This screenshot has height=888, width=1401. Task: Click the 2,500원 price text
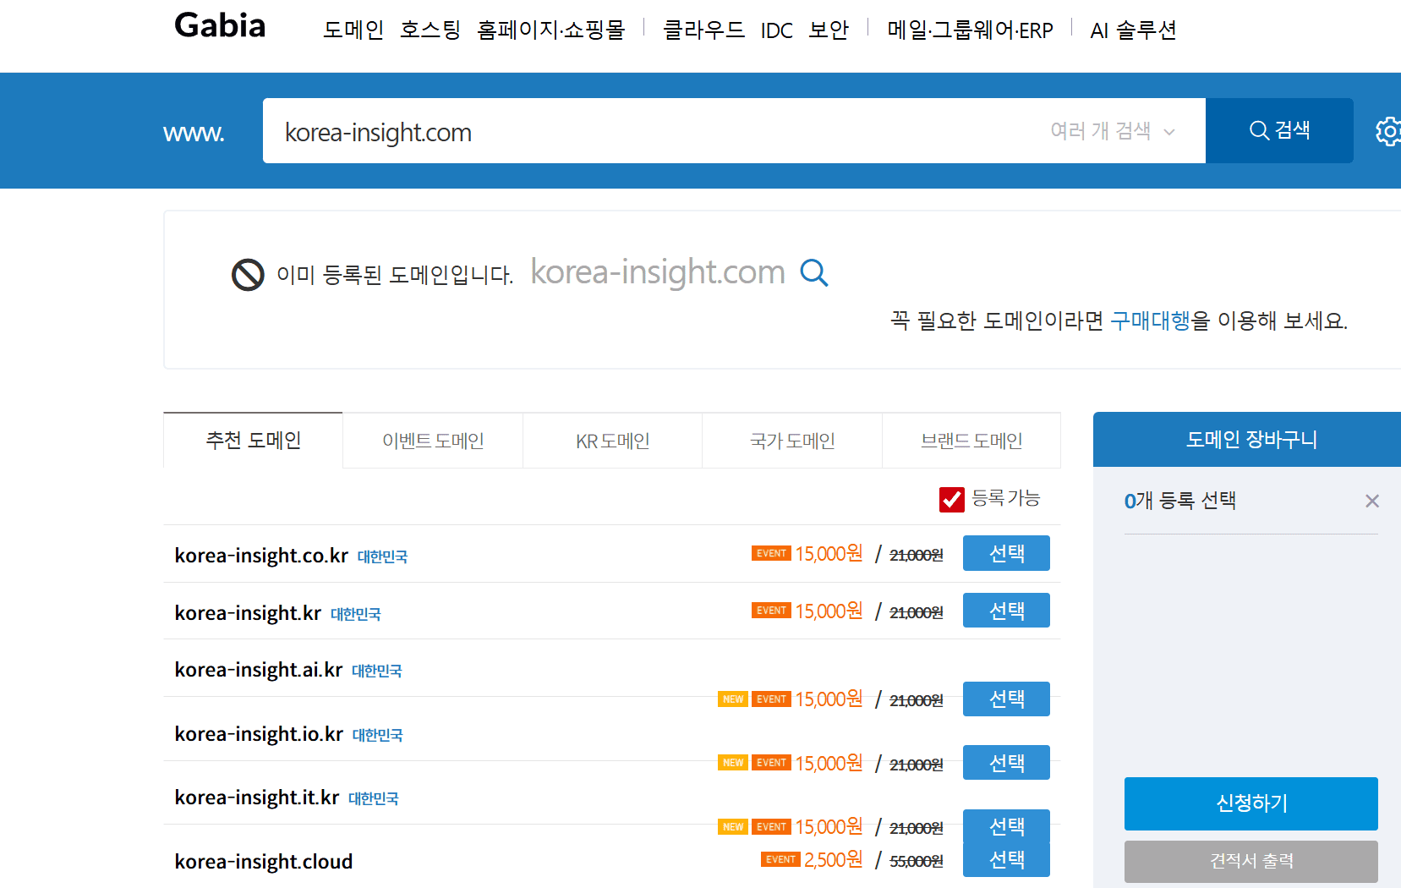(833, 859)
